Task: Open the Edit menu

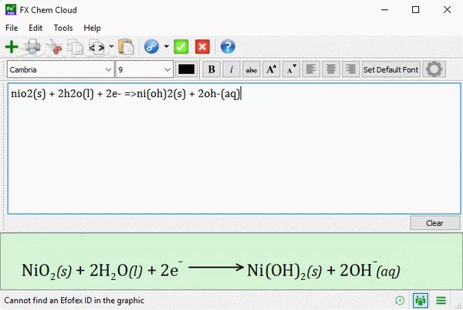Action: 35,28
